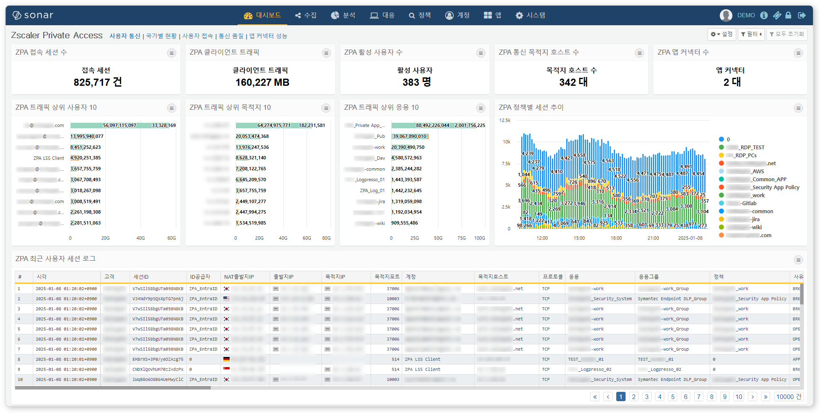
Task: Open menu of ZPA 클라이언트 트래픽 widget
Action: click(326, 53)
